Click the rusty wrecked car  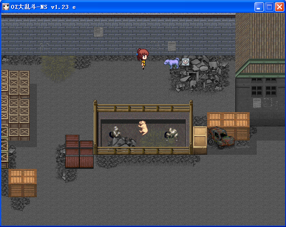pos(221,137)
